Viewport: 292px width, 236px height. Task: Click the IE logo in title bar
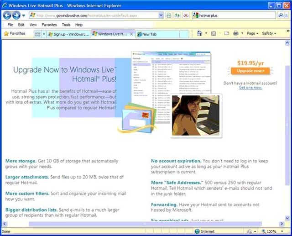pyautogui.click(x=5, y=5)
